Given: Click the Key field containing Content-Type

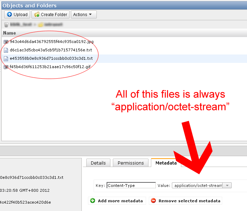Looking at the screenshot, I should [x=131, y=185].
